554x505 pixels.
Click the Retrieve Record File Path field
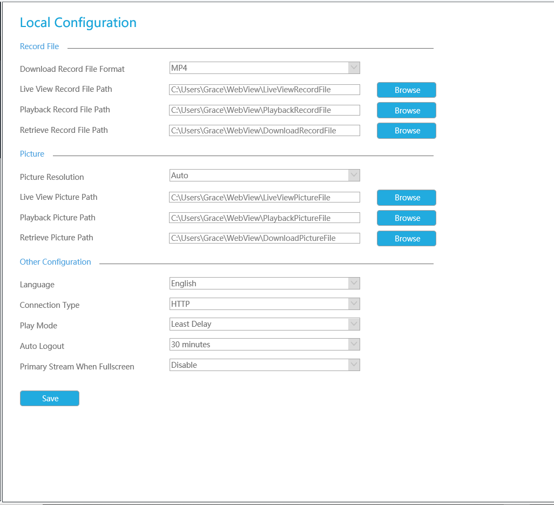pyautogui.click(x=265, y=130)
